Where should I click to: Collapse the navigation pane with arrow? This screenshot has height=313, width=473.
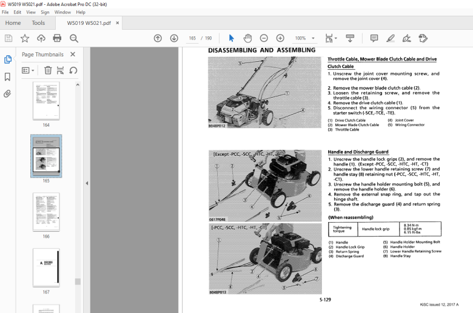pyautogui.click(x=87, y=183)
